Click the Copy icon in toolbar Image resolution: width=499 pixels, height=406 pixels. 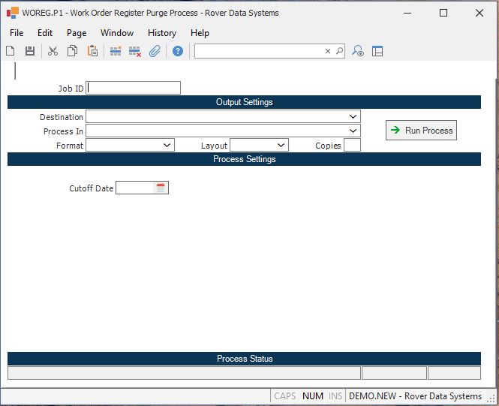pos(73,51)
